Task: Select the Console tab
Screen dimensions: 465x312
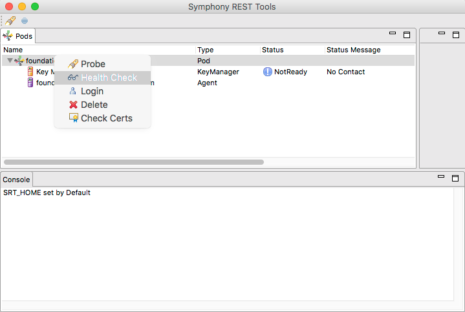Action: 16,180
